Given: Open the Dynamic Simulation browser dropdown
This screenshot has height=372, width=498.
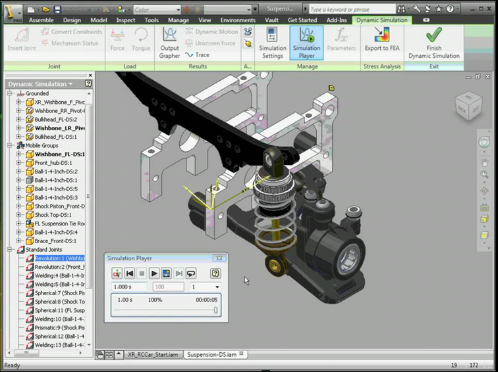Looking at the screenshot, I should 71,84.
